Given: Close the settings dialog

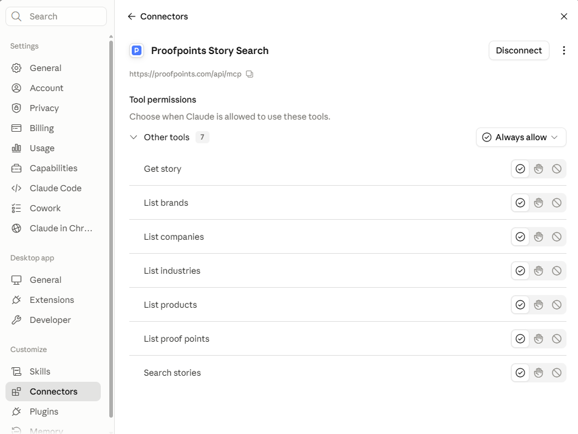Looking at the screenshot, I should 563,16.
